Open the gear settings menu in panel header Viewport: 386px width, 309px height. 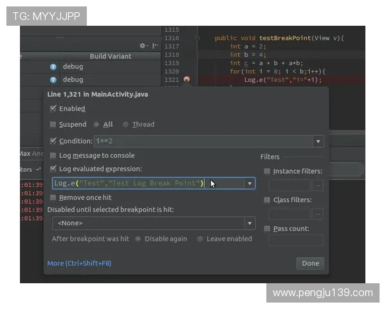(143, 46)
